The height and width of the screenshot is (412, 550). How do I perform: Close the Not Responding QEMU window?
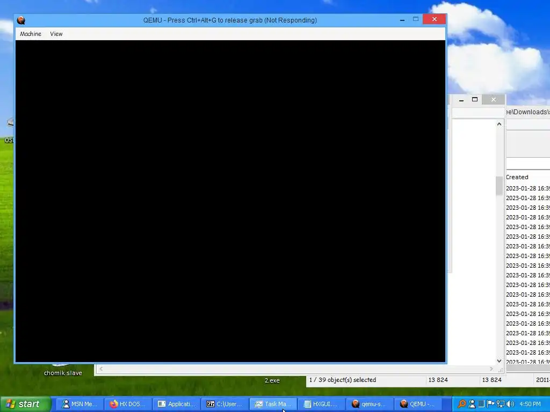[x=434, y=19]
